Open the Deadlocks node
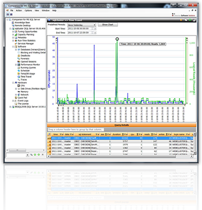202x210 pixels. point(25,56)
